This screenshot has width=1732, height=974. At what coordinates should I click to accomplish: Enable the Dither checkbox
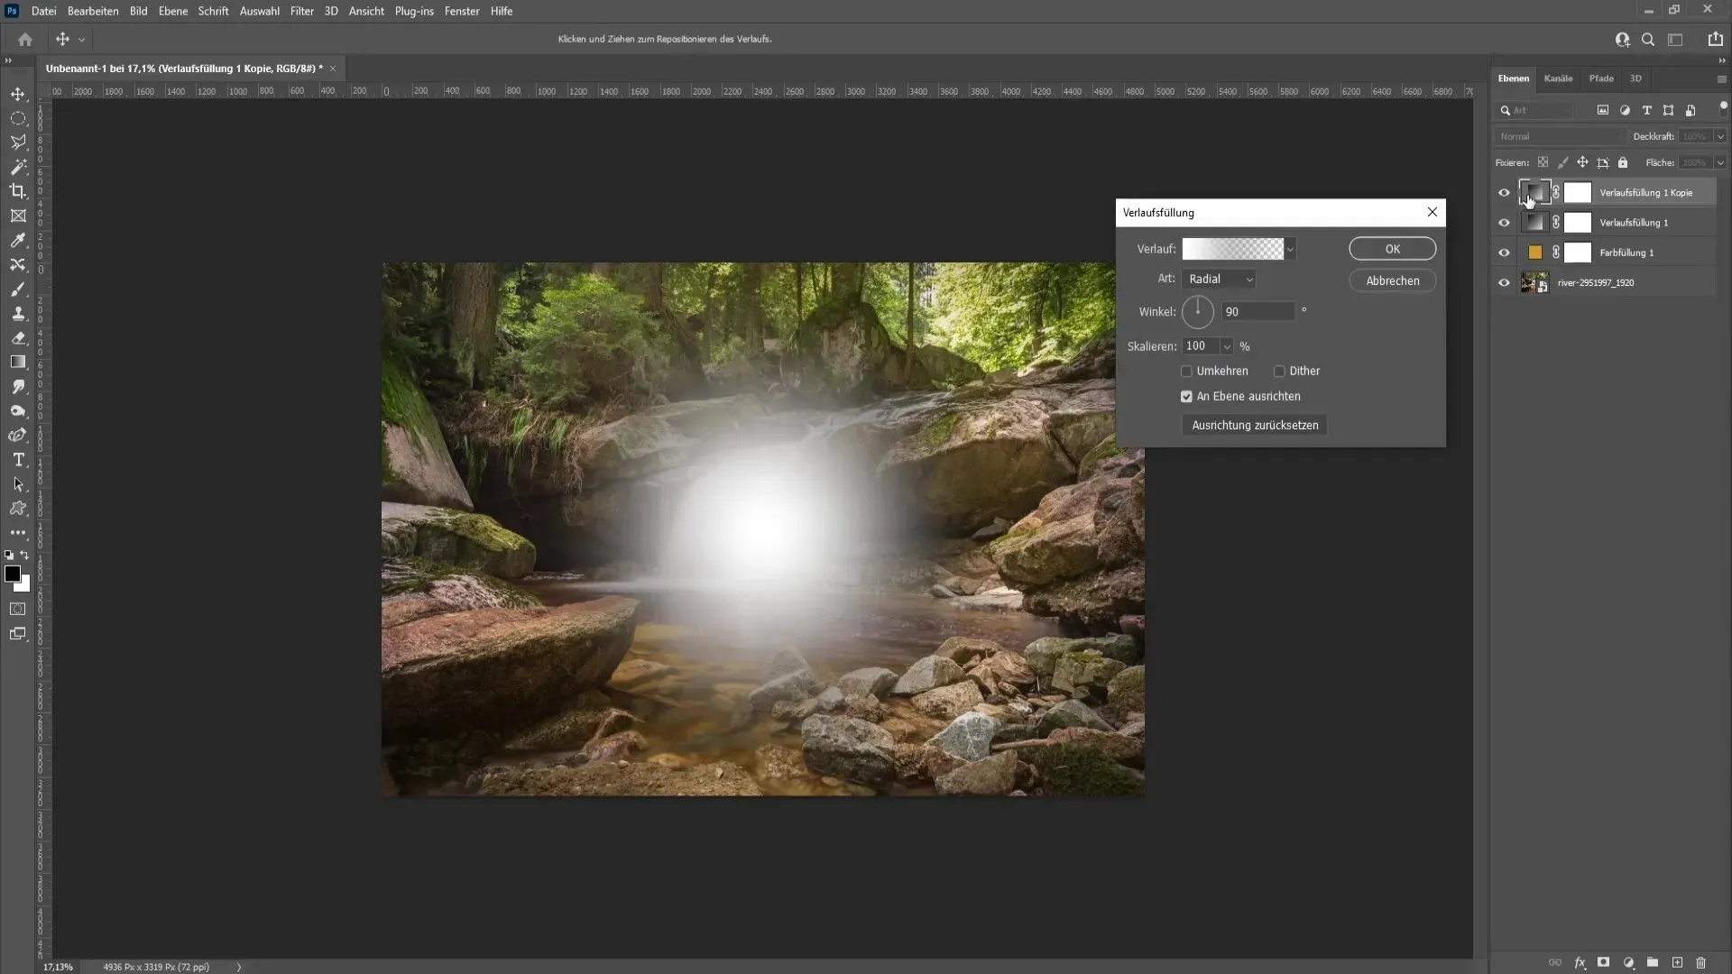(x=1278, y=371)
